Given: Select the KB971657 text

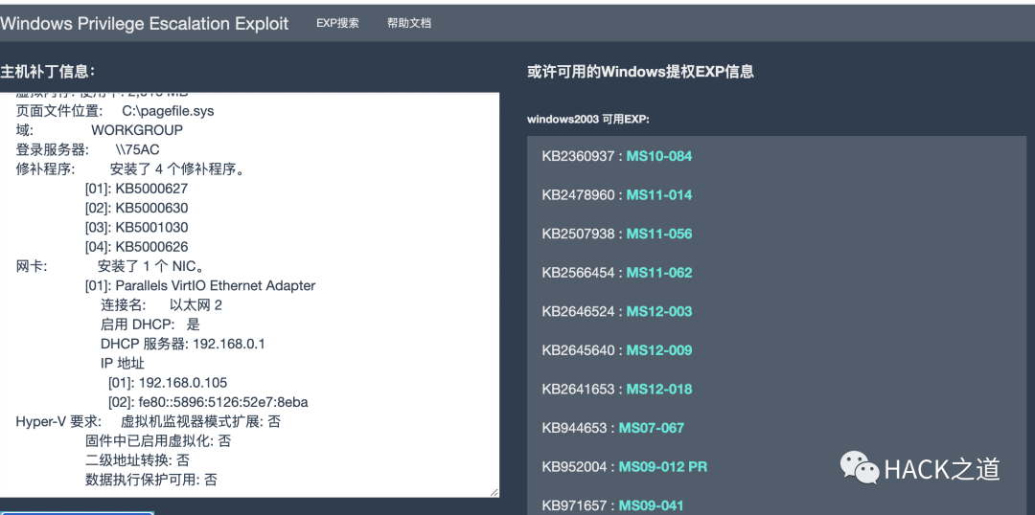Looking at the screenshot, I should (574, 505).
